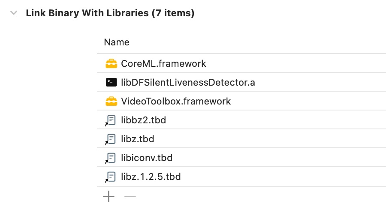Select the libz.tbd entry
386x203 pixels.
click(137, 139)
